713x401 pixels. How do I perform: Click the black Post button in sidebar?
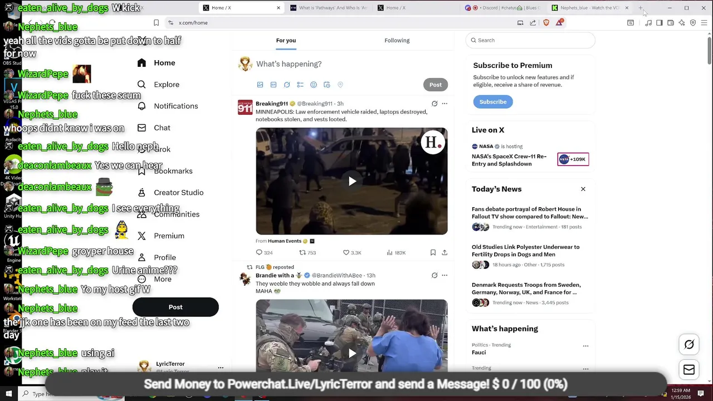point(175,307)
